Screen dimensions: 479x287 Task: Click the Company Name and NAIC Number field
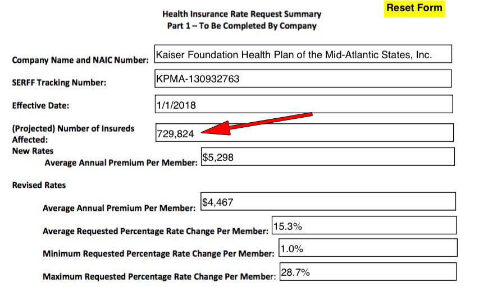302,55
